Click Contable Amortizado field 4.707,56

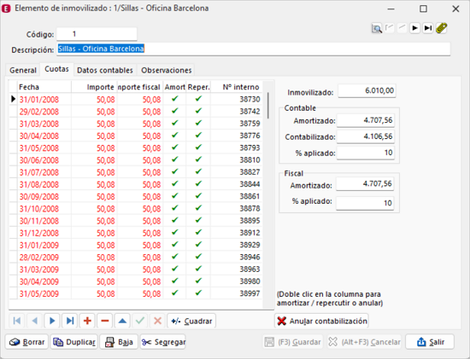click(x=366, y=120)
